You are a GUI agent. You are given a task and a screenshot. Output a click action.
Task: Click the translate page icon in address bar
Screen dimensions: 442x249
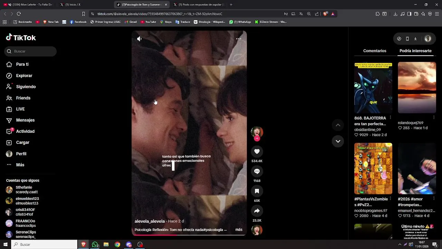[301, 14]
